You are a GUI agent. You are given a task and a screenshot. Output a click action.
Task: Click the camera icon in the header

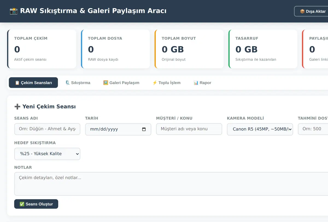(x=14, y=11)
